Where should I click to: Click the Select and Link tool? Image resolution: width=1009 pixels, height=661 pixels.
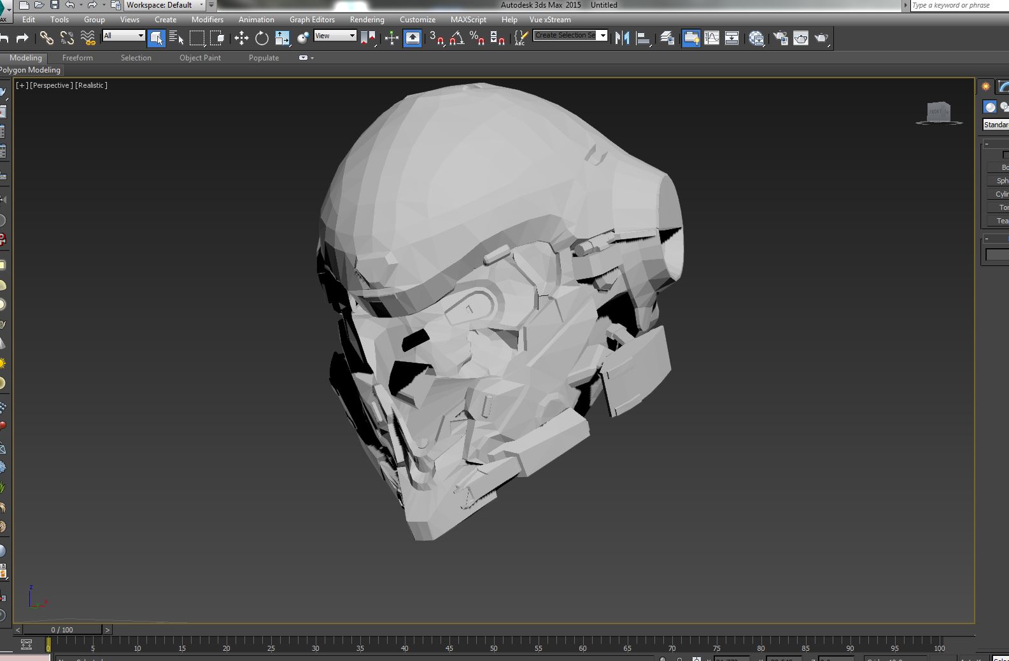point(46,38)
